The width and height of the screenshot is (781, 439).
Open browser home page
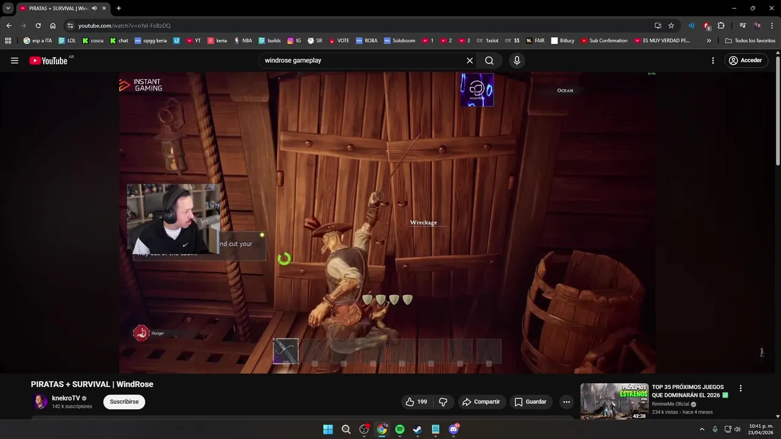(x=53, y=26)
